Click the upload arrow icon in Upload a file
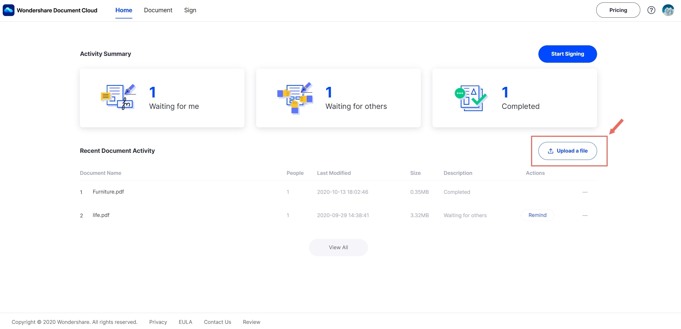Viewport: 681px width, 329px height. (x=551, y=151)
